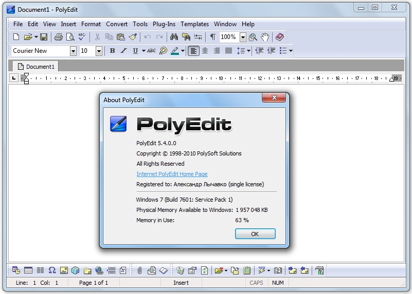This screenshot has width=412, height=294.
Task: Switch to the Document1 tab
Action: pyautogui.click(x=36, y=67)
